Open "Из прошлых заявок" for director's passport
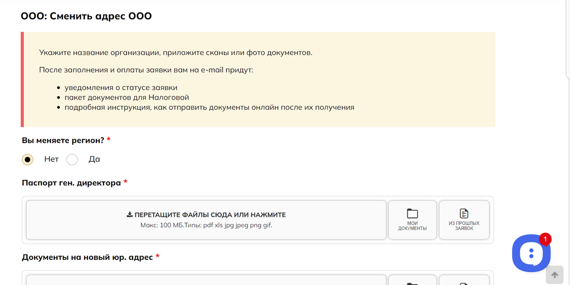 point(464,220)
